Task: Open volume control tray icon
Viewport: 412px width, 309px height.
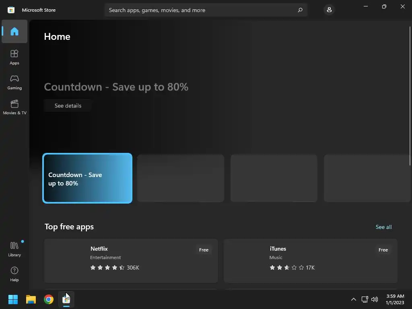Action: pyautogui.click(x=375, y=299)
